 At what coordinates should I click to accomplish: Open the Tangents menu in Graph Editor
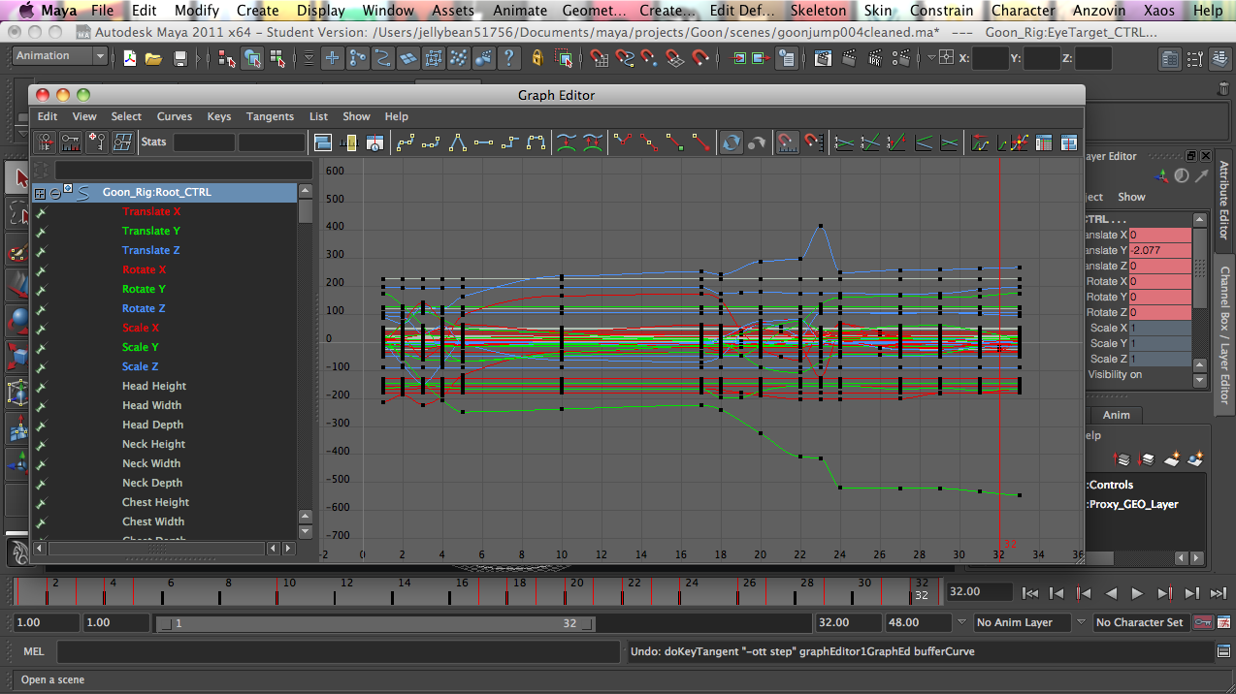[270, 116]
